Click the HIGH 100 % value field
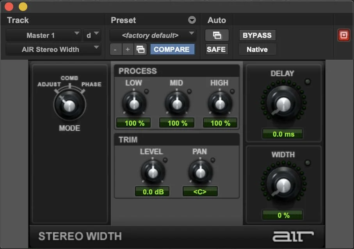Screen dimensions: 354x249 click(x=220, y=123)
